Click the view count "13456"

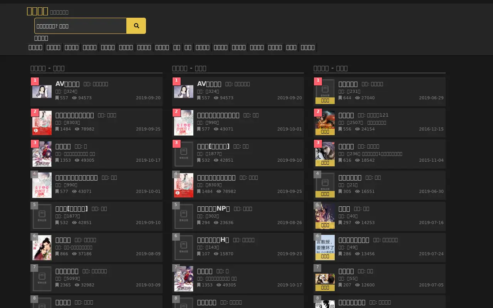click(368, 254)
